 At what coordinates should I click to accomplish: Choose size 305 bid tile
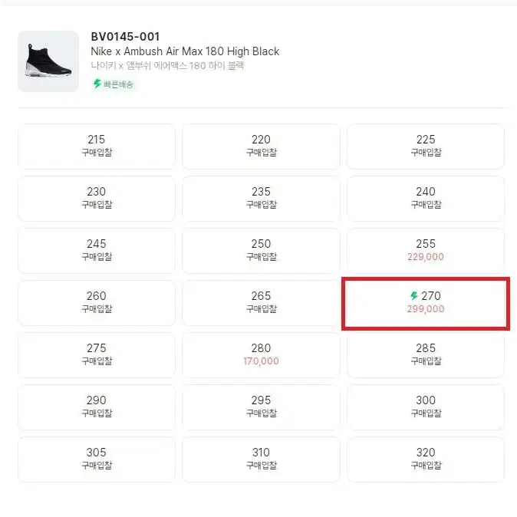click(97, 459)
